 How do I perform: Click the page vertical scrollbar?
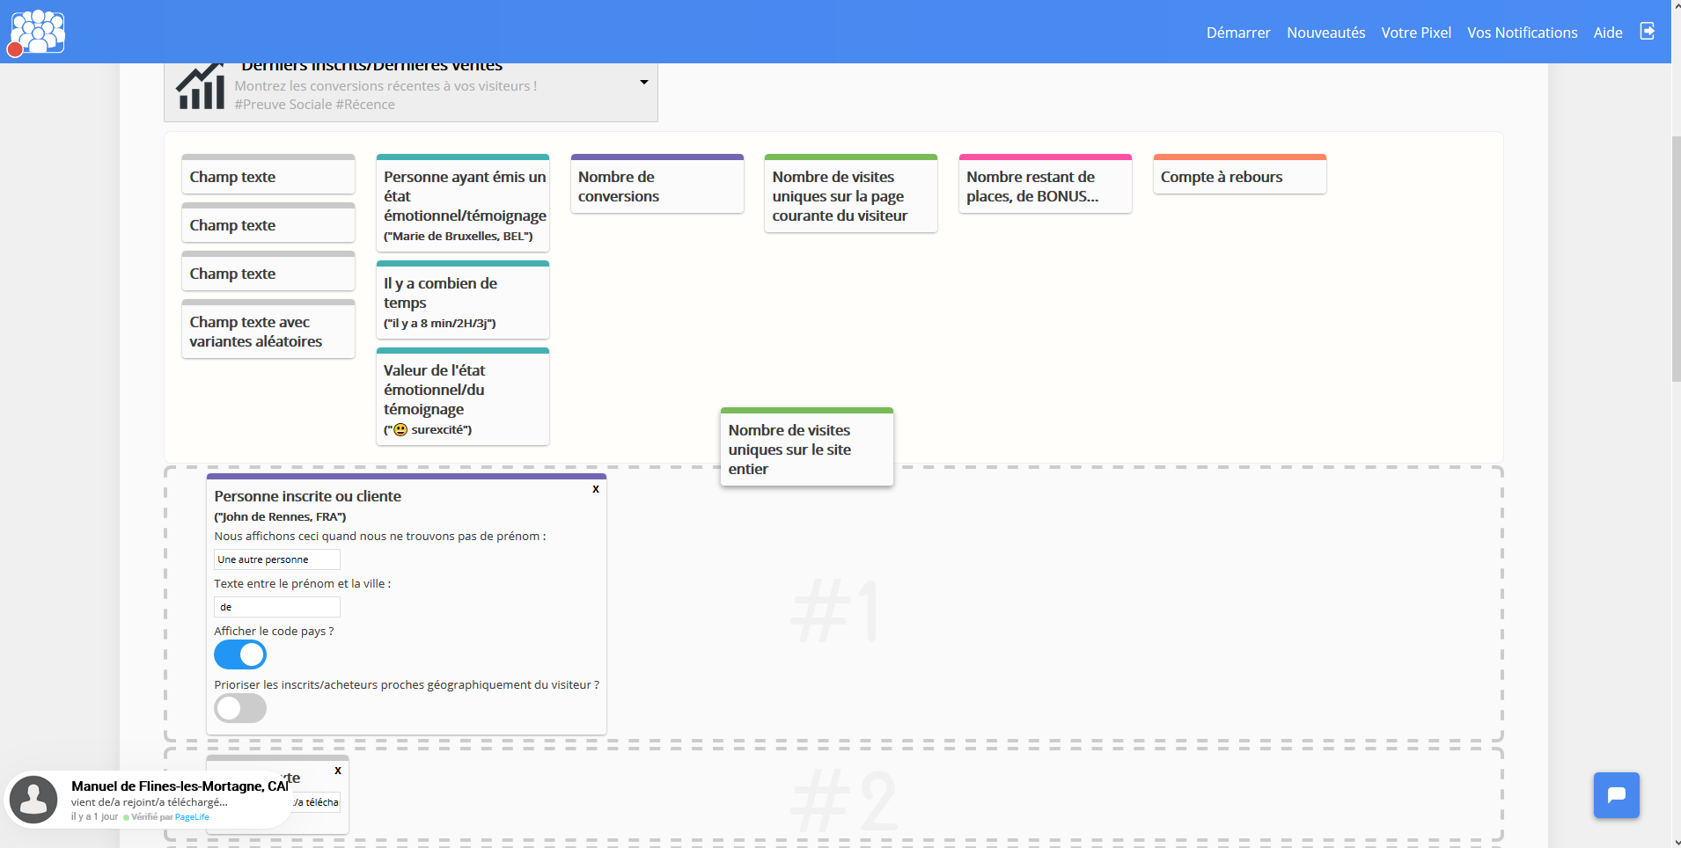pyautogui.click(x=1676, y=260)
